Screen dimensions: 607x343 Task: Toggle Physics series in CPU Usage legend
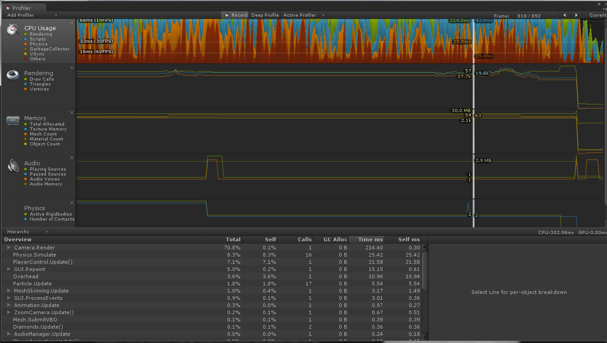coord(26,44)
